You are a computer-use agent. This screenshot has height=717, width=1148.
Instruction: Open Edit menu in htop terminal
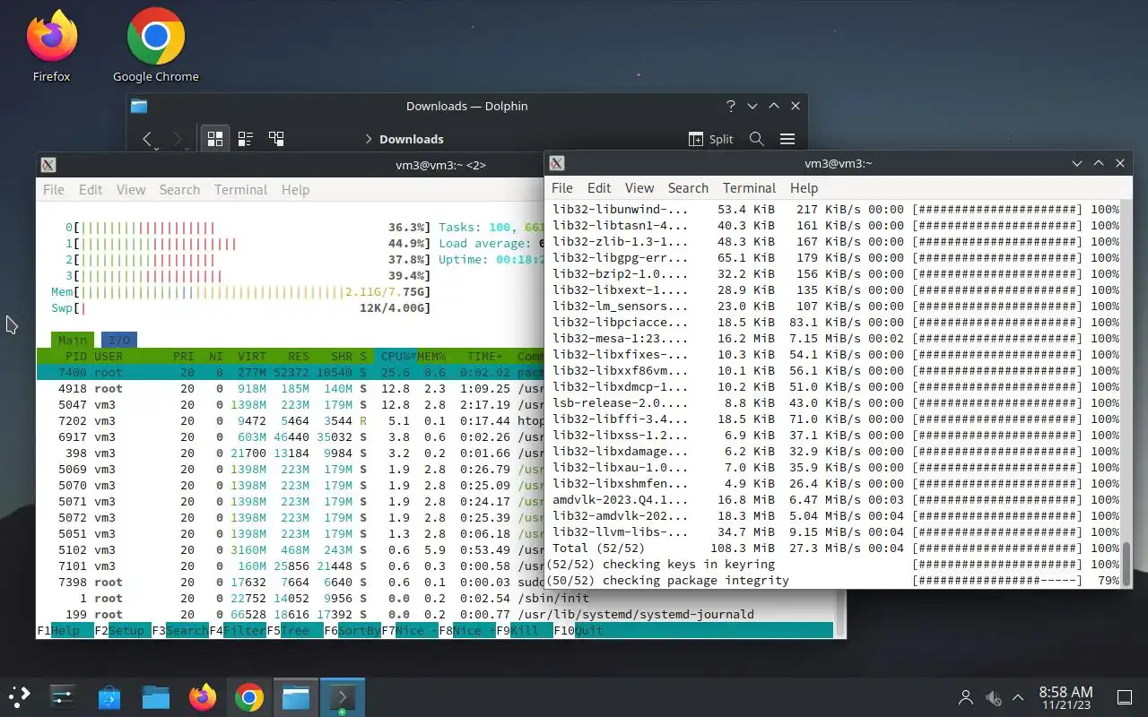pyautogui.click(x=91, y=189)
